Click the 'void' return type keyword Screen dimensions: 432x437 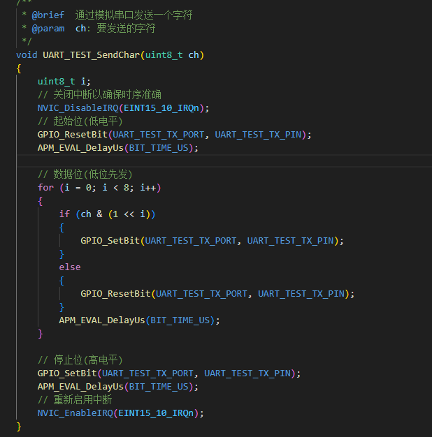click(x=27, y=55)
